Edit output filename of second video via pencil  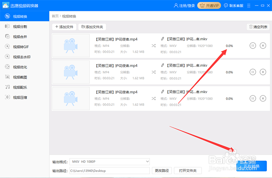[x=162, y=65]
